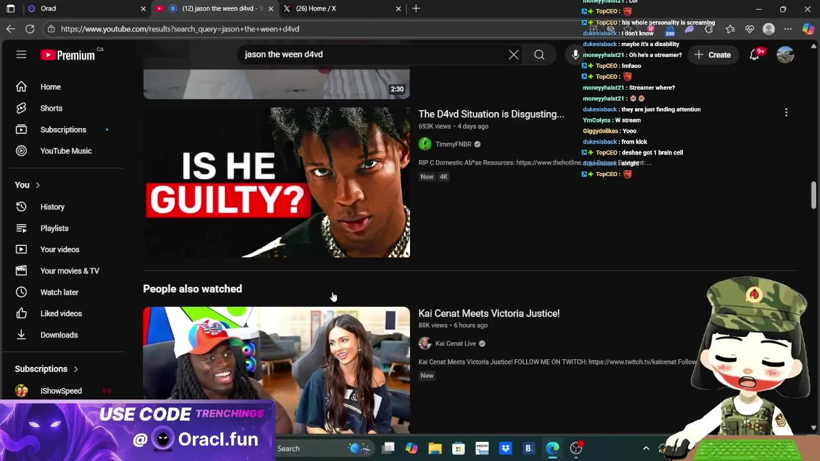
Task: Open the YouTube hamburger guide menu
Action: click(x=21, y=54)
